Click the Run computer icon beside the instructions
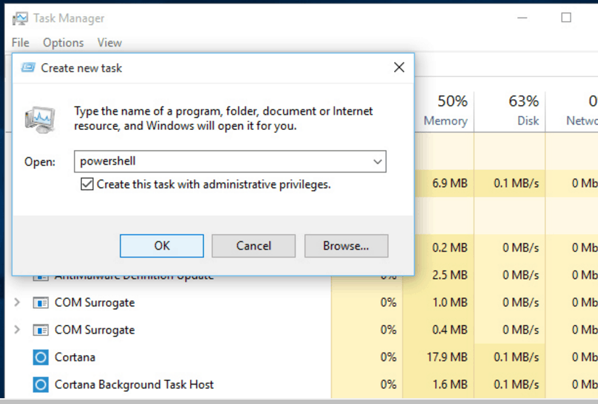598x404 pixels. tap(40, 120)
